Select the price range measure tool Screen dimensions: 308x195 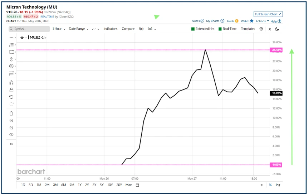(x=11, y=59)
